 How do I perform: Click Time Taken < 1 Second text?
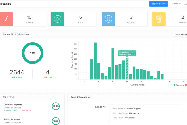click(124, 118)
